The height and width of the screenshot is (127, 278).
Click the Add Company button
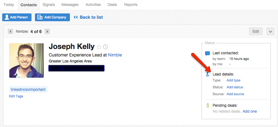(52, 17)
